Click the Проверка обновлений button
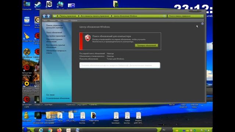Screen dimensions: 235x132 pyautogui.click(x=147, y=45)
